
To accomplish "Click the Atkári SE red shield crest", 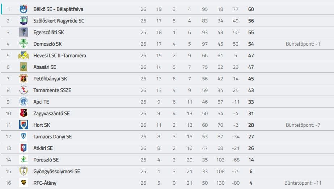I will (24, 148).
